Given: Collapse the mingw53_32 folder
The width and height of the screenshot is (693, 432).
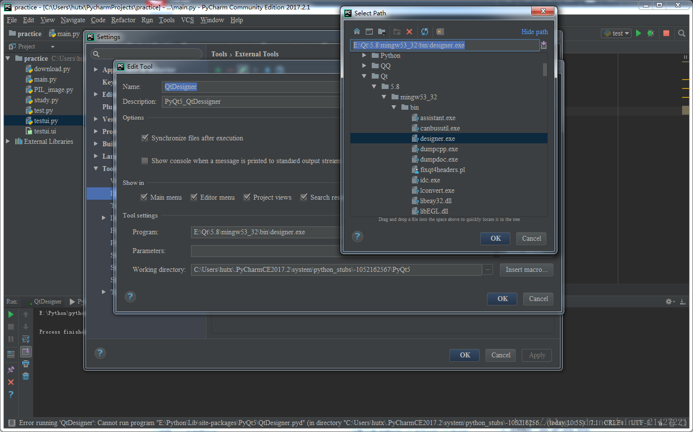Looking at the screenshot, I should 384,97.
